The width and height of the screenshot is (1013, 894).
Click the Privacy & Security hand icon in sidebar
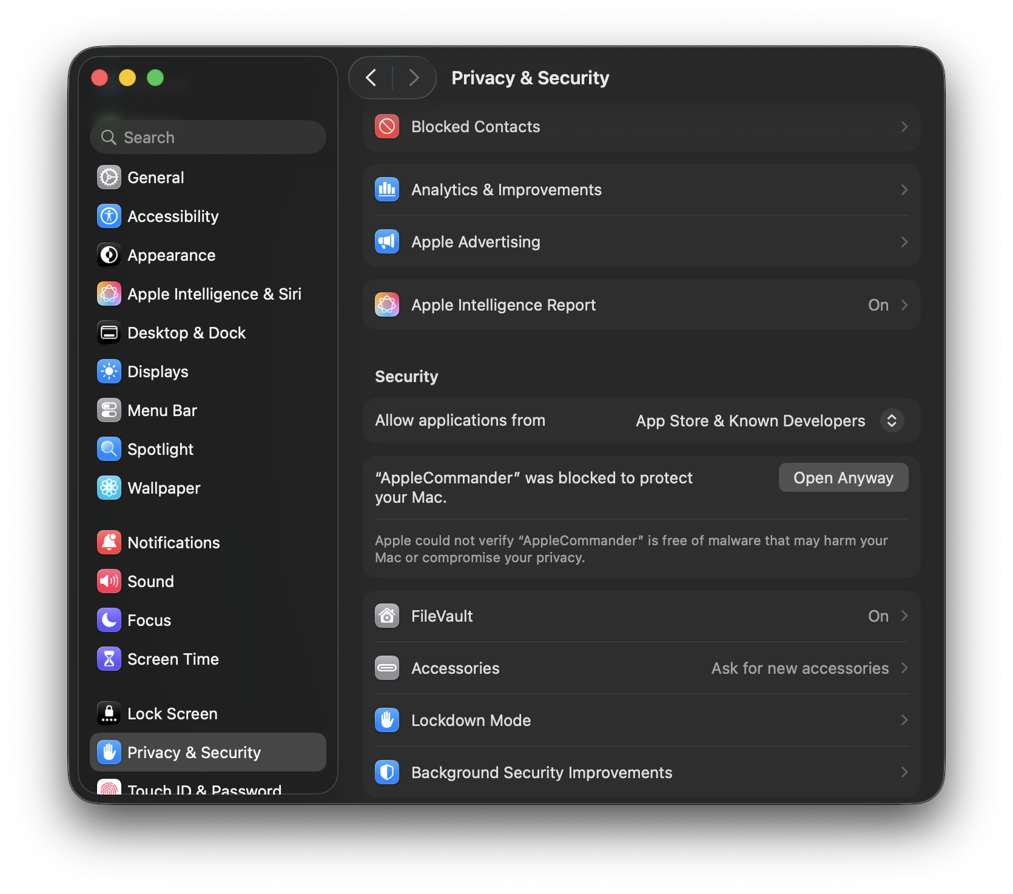pos(109,753)
